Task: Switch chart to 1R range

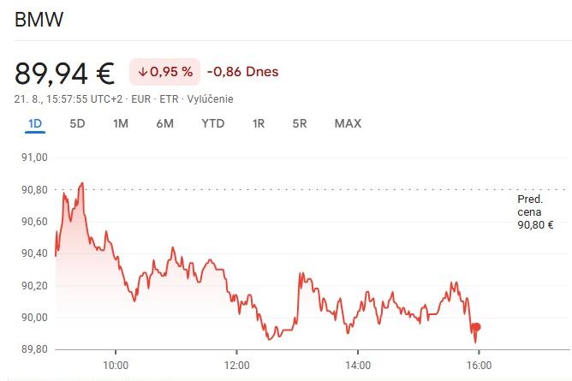Action: [259, 123]
